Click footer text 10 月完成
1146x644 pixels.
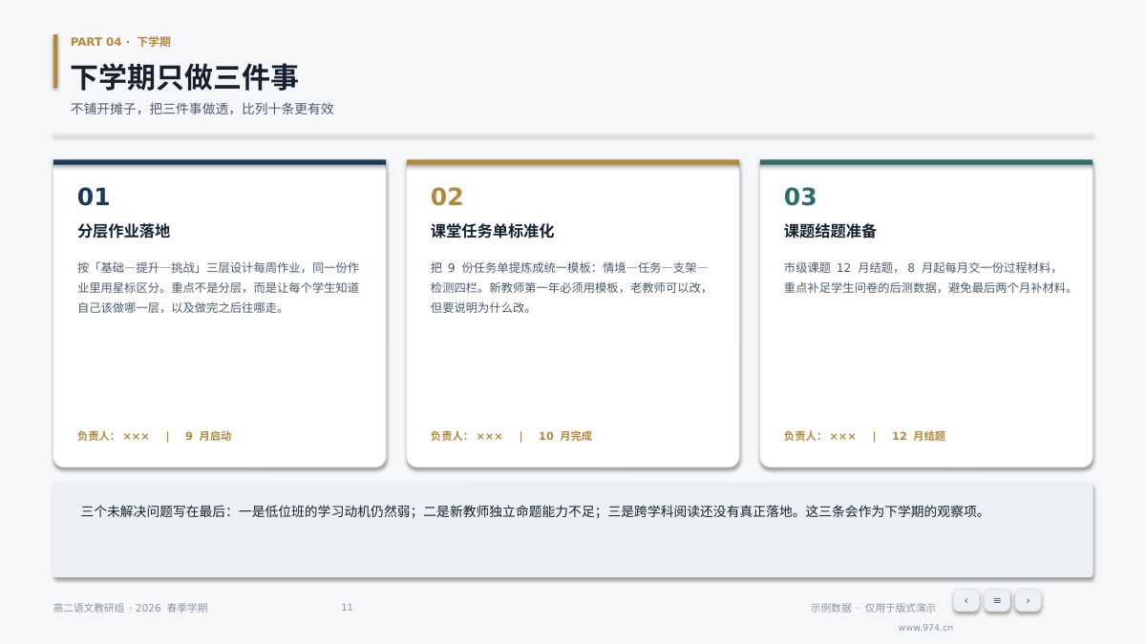(565, 436)
